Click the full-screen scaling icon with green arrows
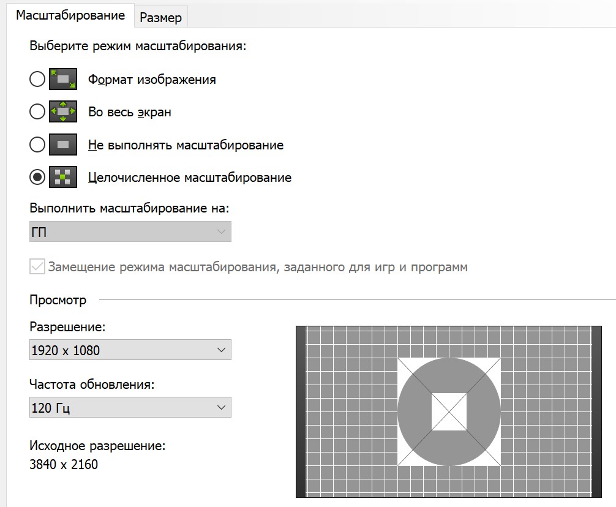The width and height of the screenshot is (616, 507). (x=62, y=111)
